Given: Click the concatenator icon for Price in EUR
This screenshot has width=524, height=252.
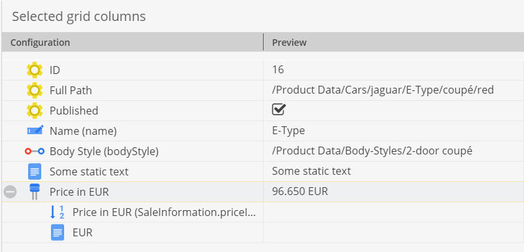Looking at the screenshot, I should coord(35,192).
